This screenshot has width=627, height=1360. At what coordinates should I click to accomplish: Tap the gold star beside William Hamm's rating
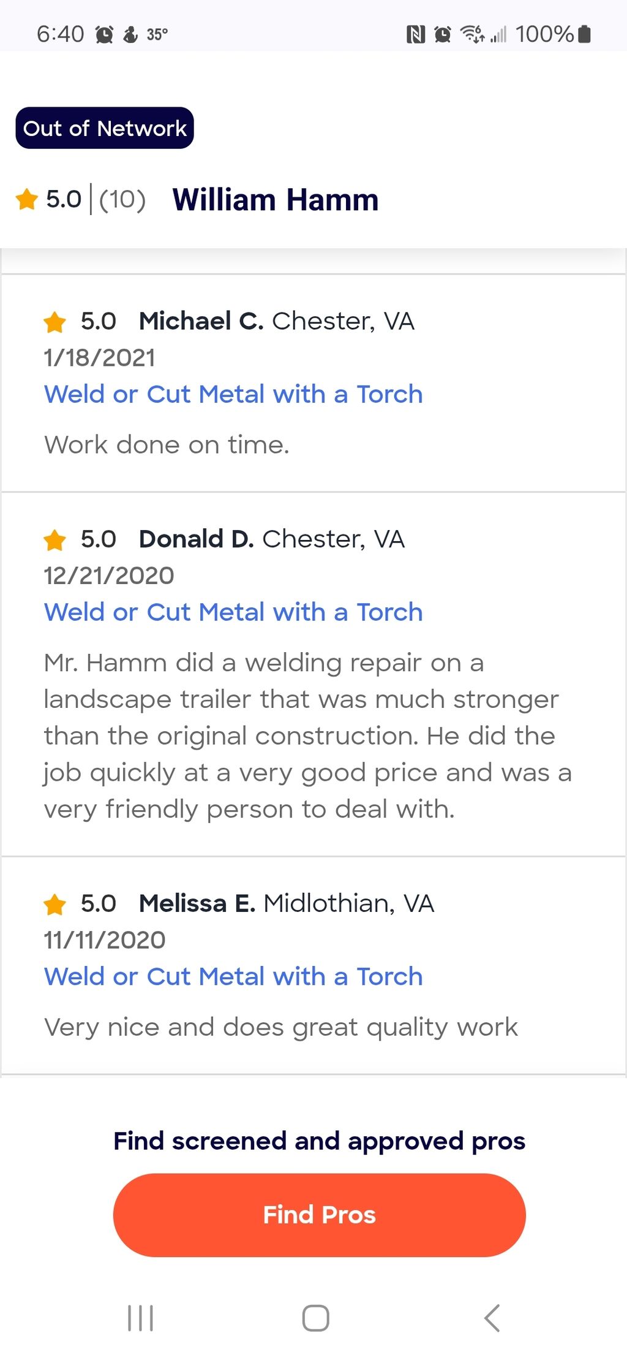pyautogui.click(x=27, y=199)
